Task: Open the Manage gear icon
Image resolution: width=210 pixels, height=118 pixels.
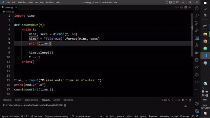Action: pos(197,111)
